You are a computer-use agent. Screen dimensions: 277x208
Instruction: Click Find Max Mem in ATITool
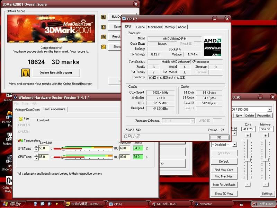point(224,176)
